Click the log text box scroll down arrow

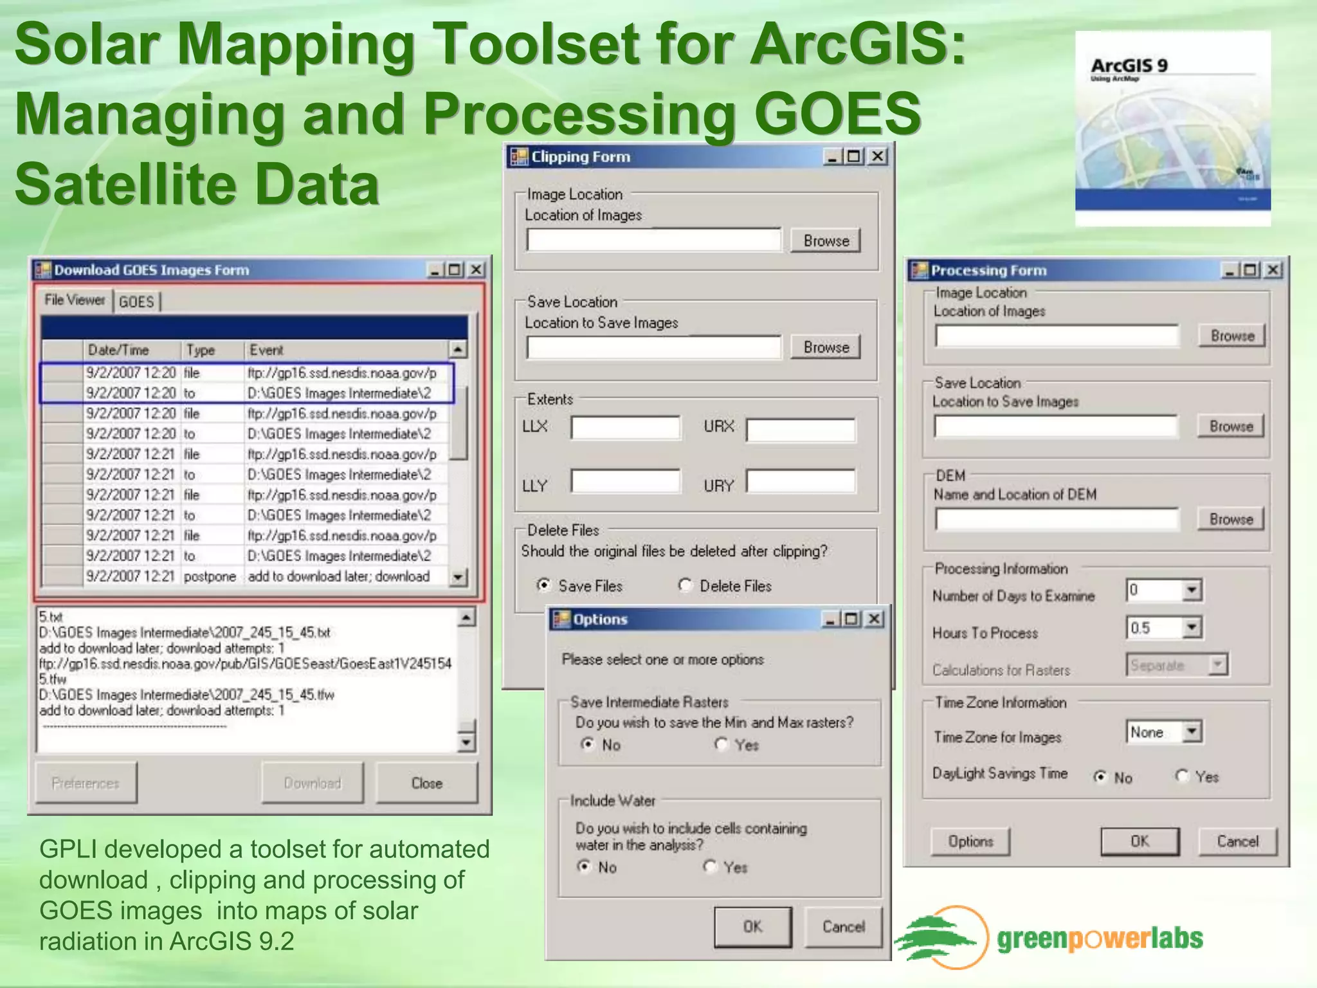pyautogui.click(x=466, y=743)
